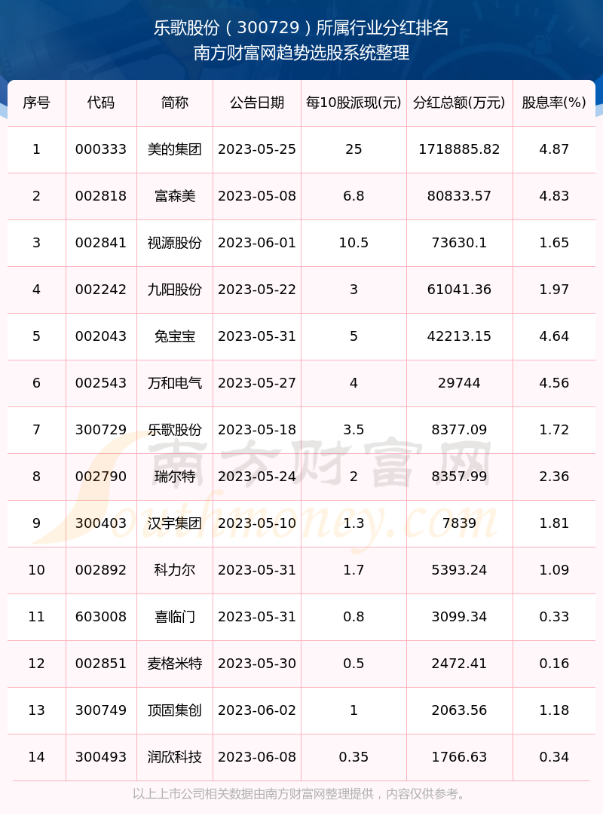Select company name 兔宝宝
The width and height of the screenshot is (603, 831).
click(x=175, y=336)
